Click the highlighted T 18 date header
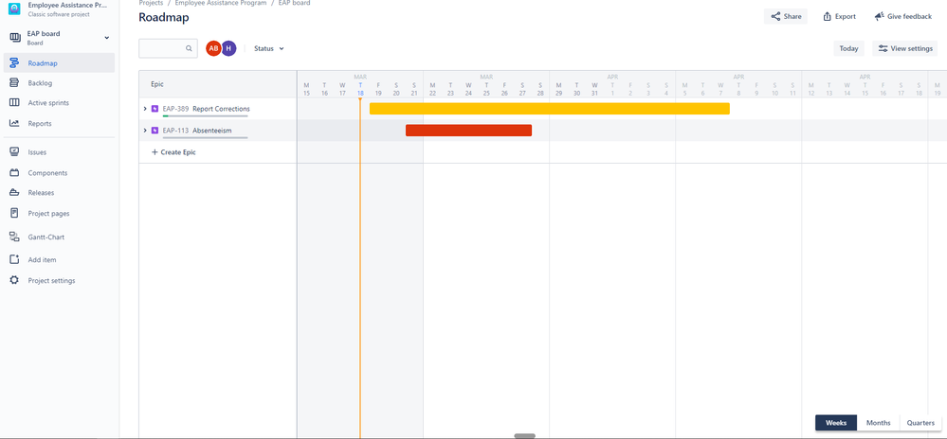947x439 pixels. tap(360, 89)
